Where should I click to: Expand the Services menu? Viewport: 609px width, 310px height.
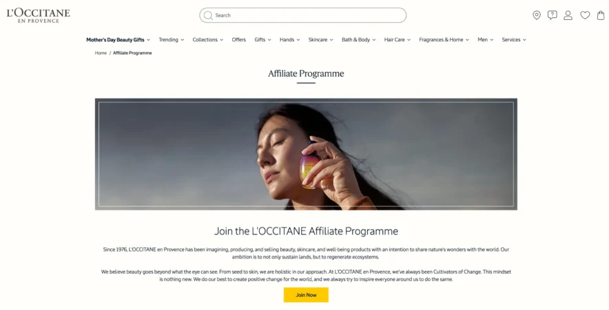pyautogui.click(x=514, y=40)
